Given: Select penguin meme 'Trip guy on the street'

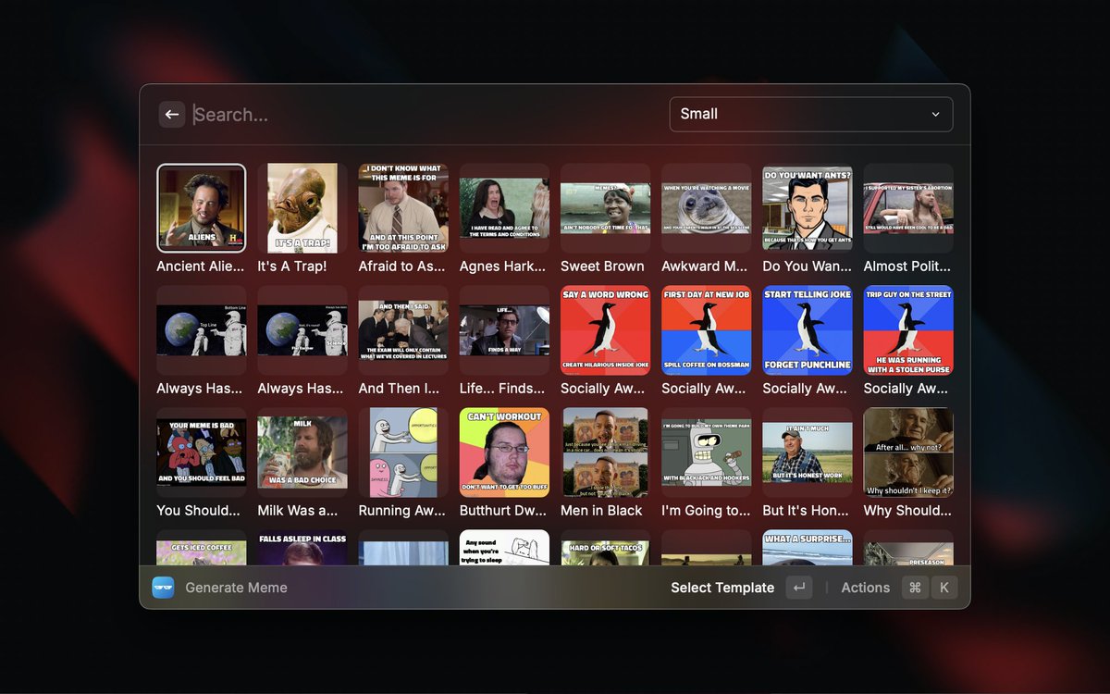Looking at the screenshot, I should (908, 330).
